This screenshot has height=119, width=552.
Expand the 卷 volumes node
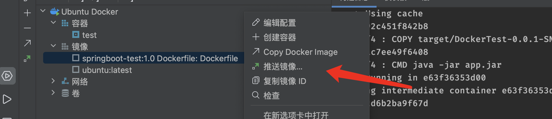[x=53, y=92]
